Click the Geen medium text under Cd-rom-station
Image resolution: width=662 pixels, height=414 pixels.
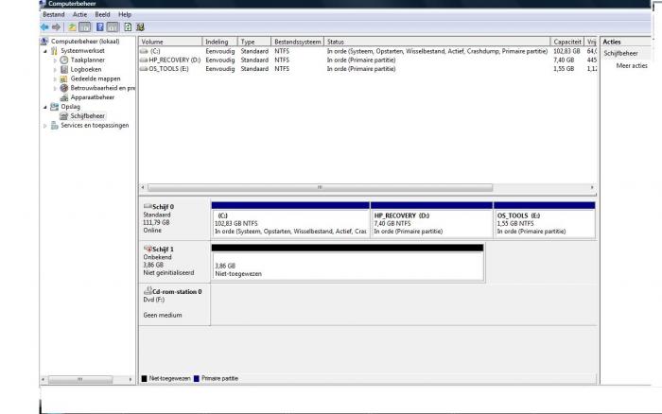163,316
